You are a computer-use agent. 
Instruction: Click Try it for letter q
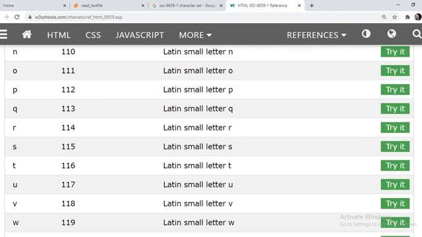[395, 109]
